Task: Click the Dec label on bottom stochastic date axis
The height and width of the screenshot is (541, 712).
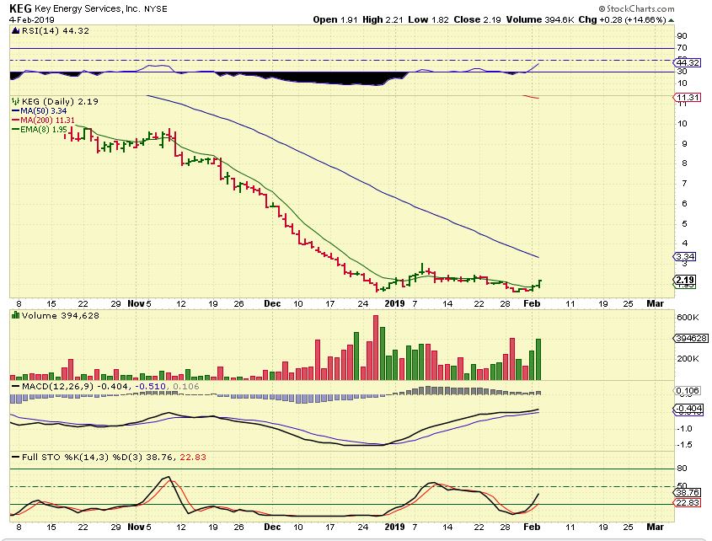Action: click(272, 527)
